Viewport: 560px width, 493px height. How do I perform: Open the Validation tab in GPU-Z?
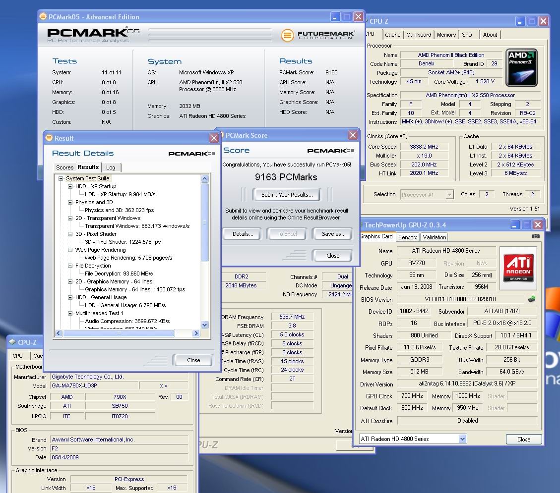(x=435, y=237)
